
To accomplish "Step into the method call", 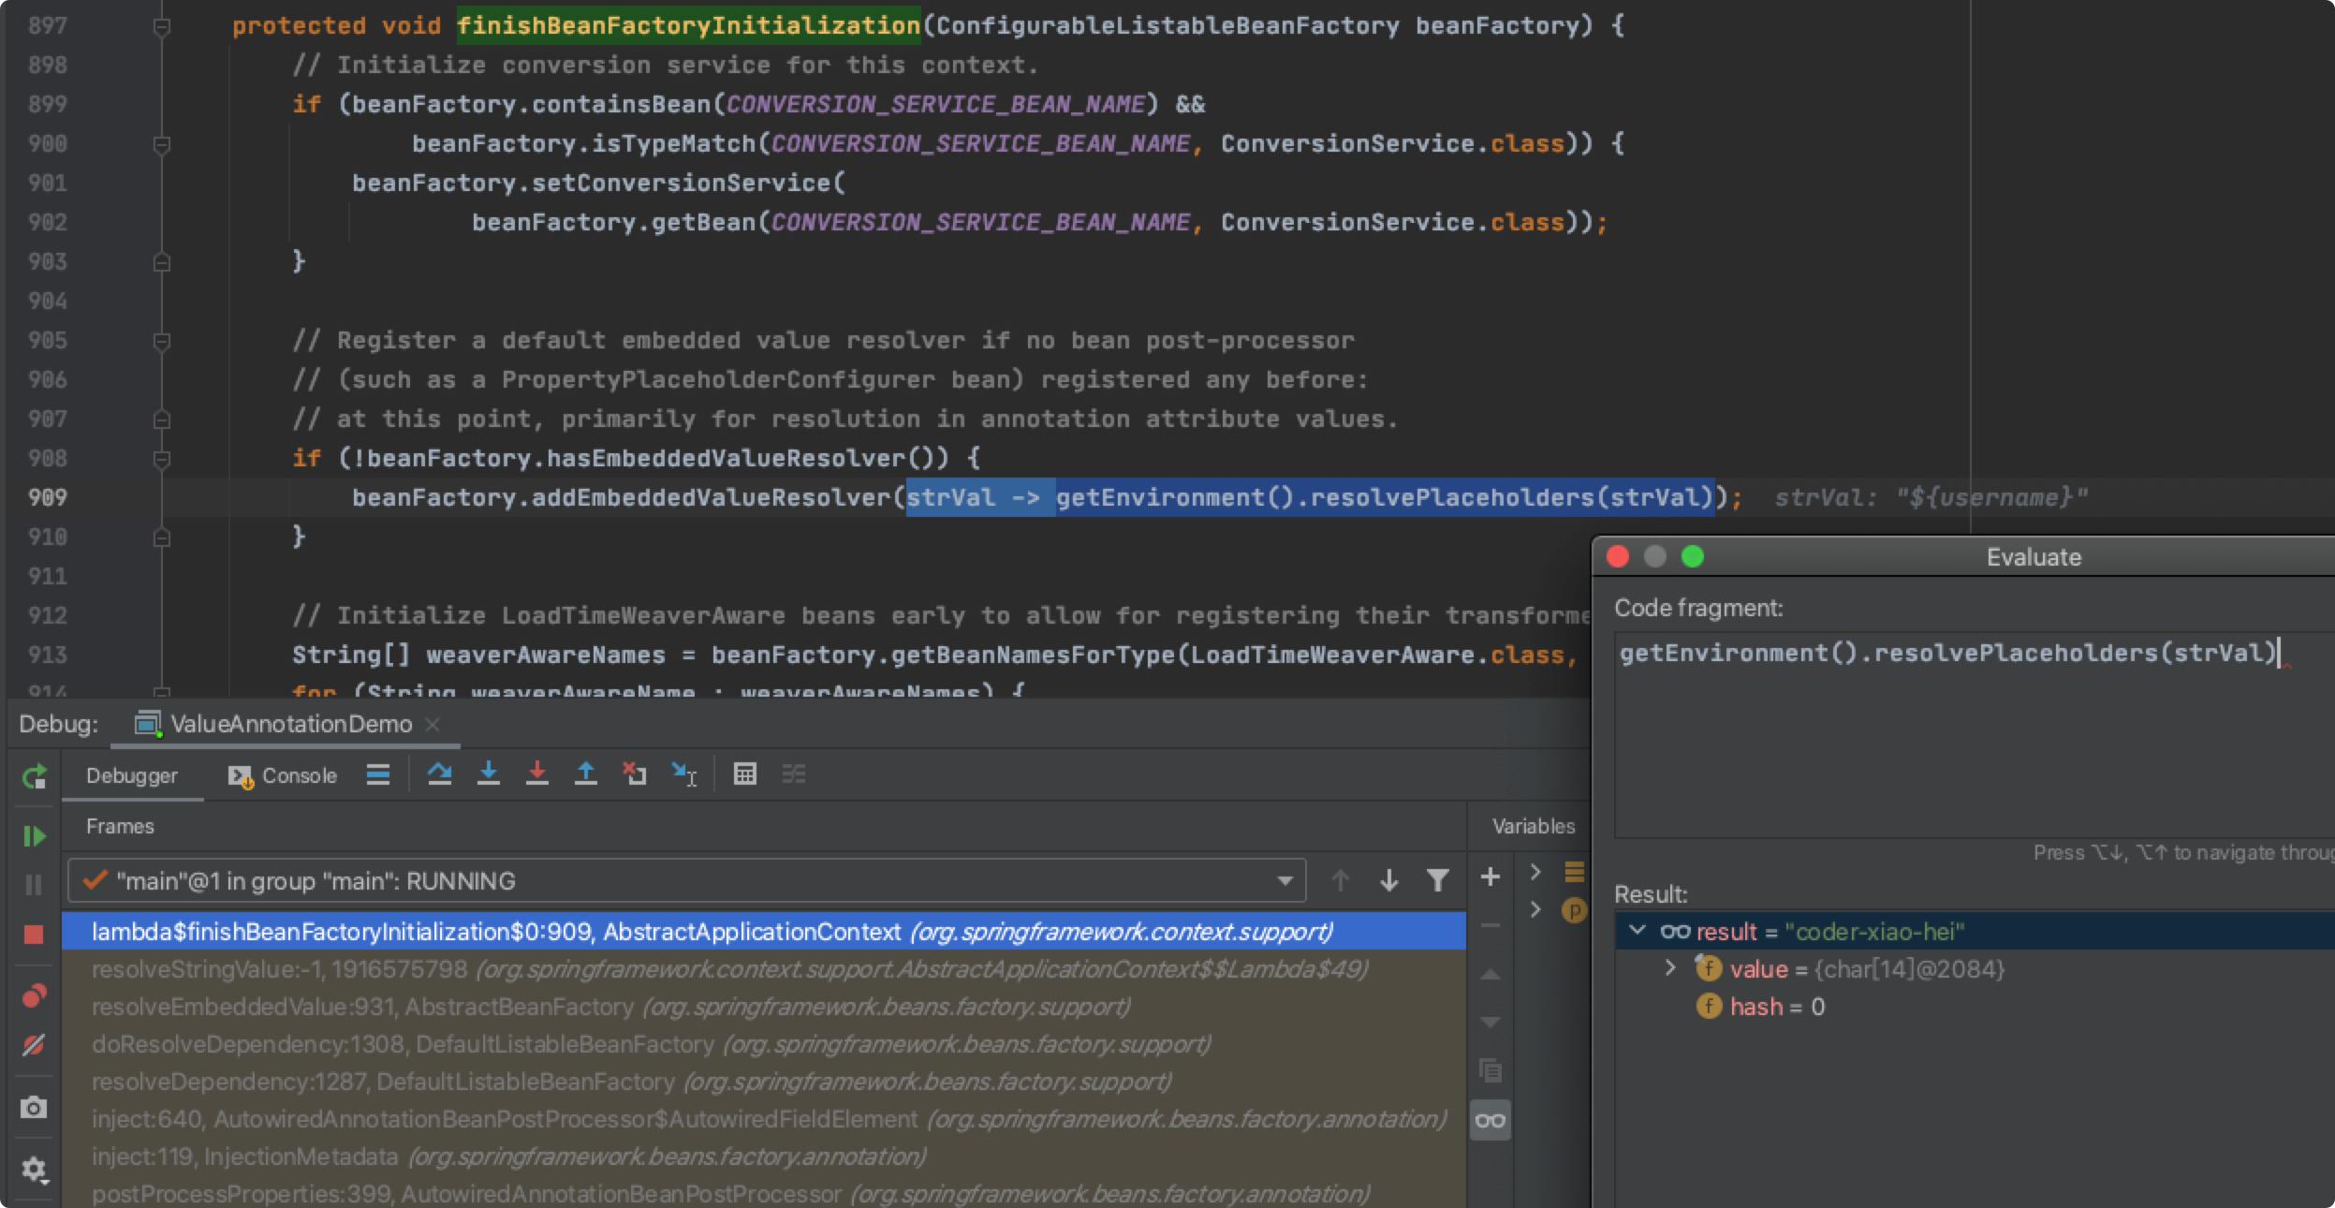I will (x=489, y=773).
